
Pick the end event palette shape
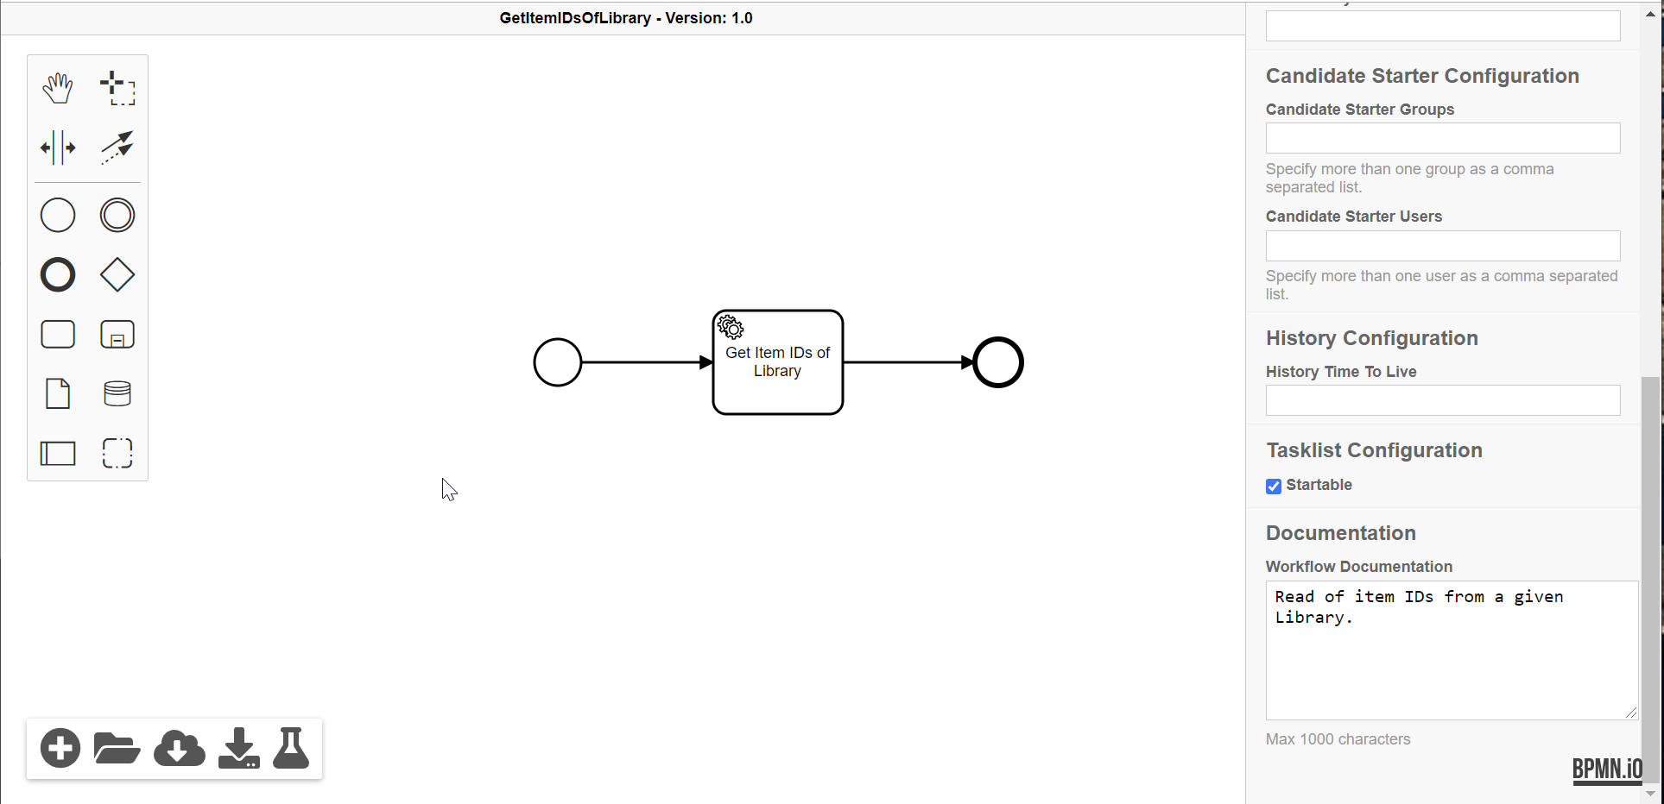pyautogui.click(x=58, y=275)
